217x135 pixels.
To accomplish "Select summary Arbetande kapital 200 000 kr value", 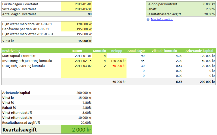I will click(84, 93).
